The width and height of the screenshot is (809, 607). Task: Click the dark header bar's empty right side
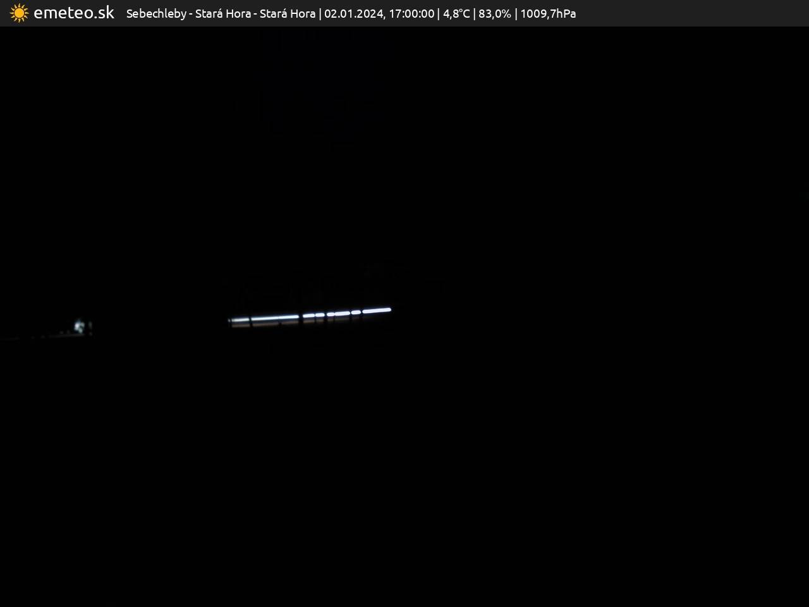(x=695, y=13)
